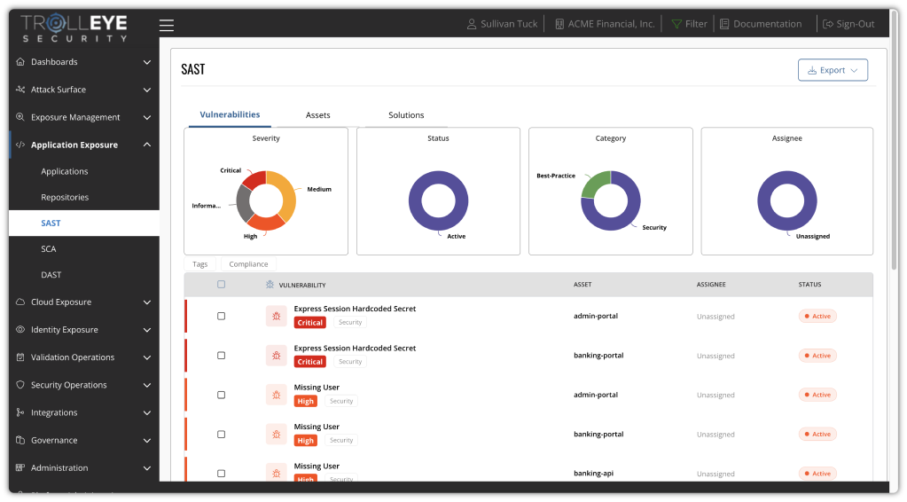Image resolution: width=907 pixels, height=502 pixels.
Task: Click the Attack Surface icon
Action: [20, 90]
